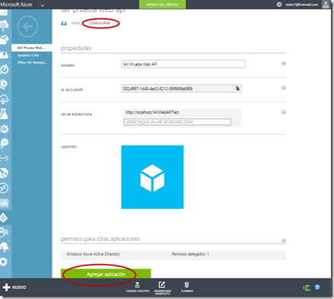Open the dotted double-arrow networks icon

point(5,158)
